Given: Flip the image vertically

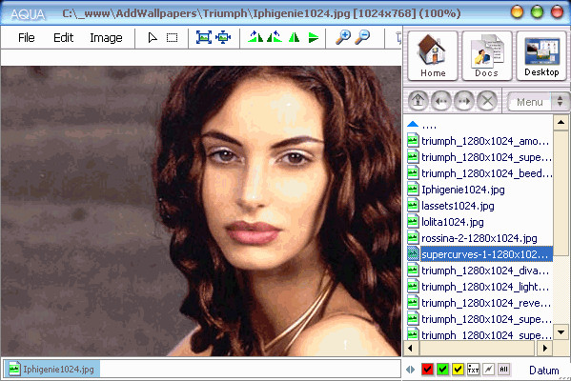Looking at the screenshot, I should click(314, 37).
